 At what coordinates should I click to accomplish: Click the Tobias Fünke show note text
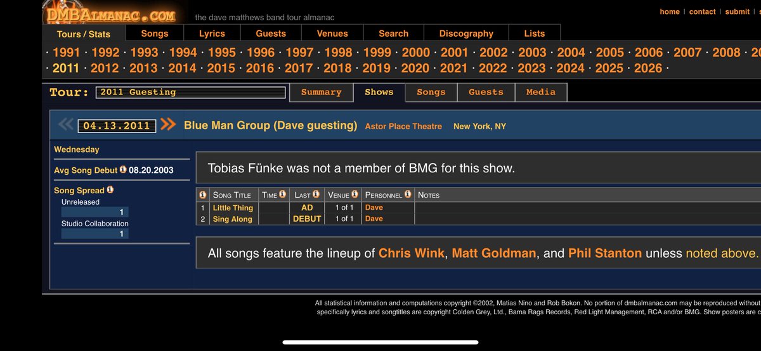tap(361, 169)
